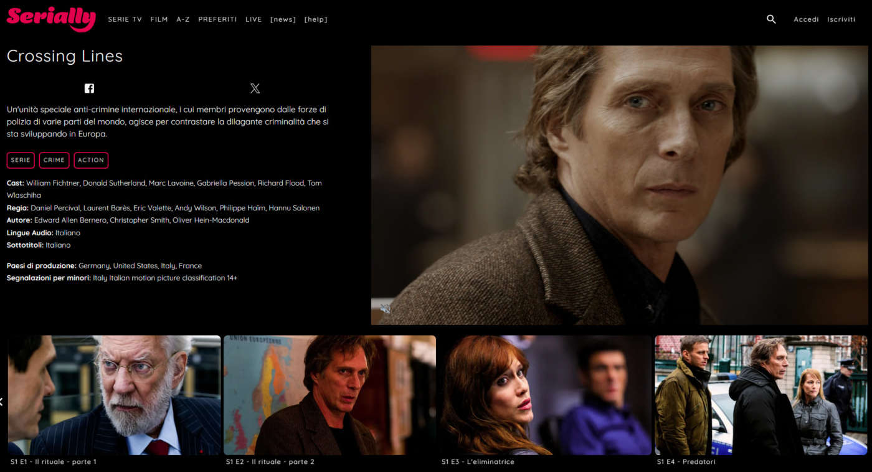Unmute the trailer with the speaker icon
Screen dimensions: 872x472
[x=385, y=308]
